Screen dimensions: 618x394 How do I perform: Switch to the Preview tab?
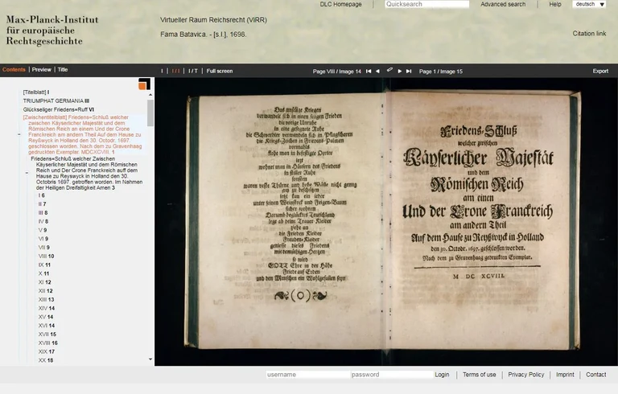[41, 70]
